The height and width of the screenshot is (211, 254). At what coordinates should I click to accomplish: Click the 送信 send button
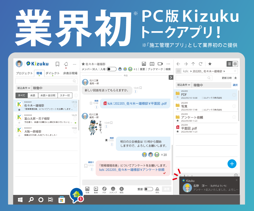(x=166, y=189)
